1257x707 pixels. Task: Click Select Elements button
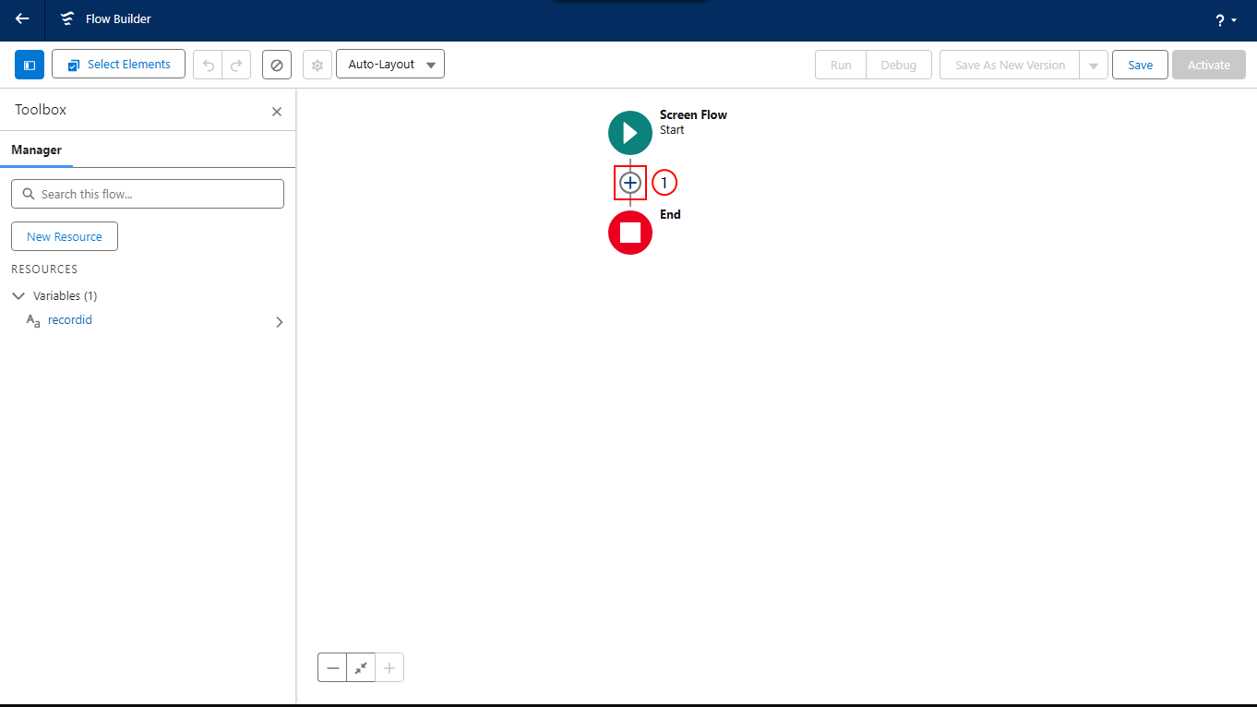coord(119,65)
